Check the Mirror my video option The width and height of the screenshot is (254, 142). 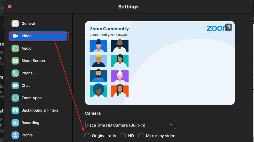pyautogui.click(x=141, y=136)
